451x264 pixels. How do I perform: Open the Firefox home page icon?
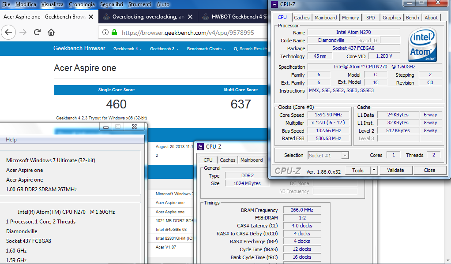pyautogui.click(x=51, y=32)
